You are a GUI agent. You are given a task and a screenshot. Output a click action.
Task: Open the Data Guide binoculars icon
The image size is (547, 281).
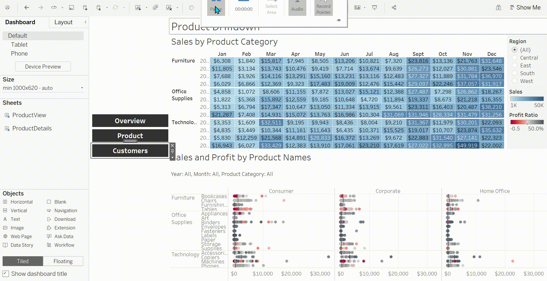498,8
